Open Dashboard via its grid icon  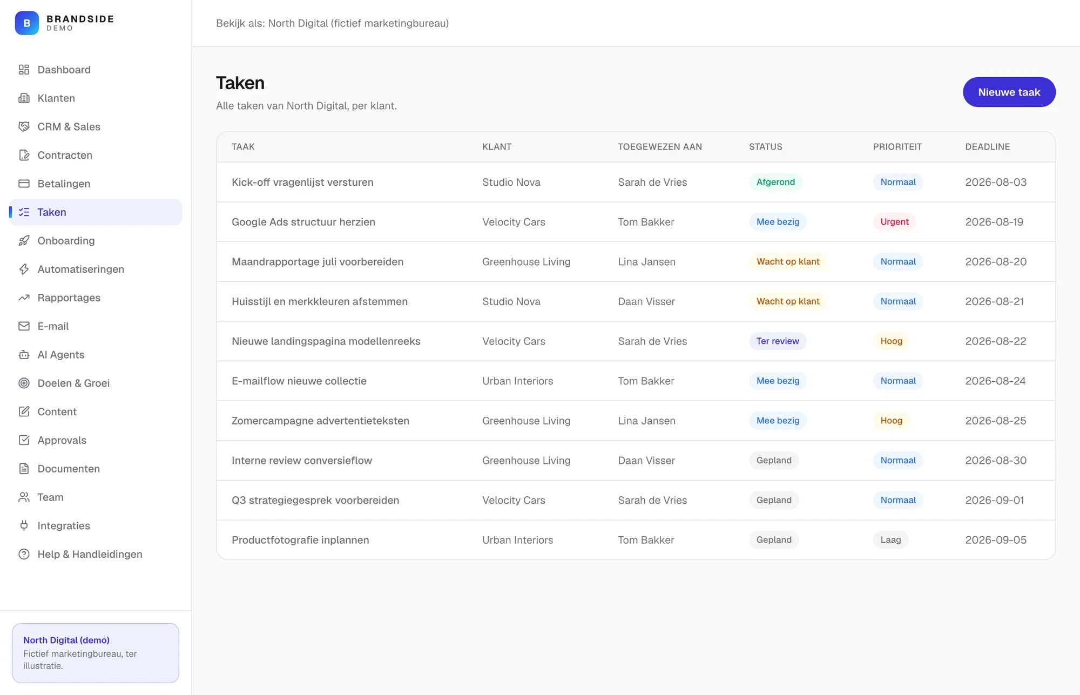(24, 70)
